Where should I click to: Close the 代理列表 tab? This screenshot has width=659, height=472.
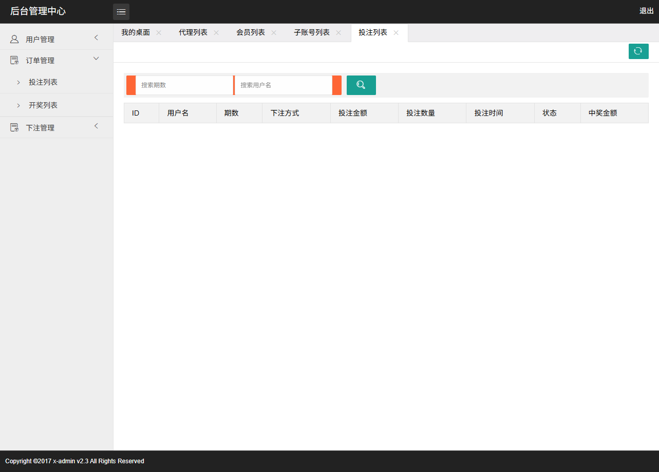click(x=216, y=33)
